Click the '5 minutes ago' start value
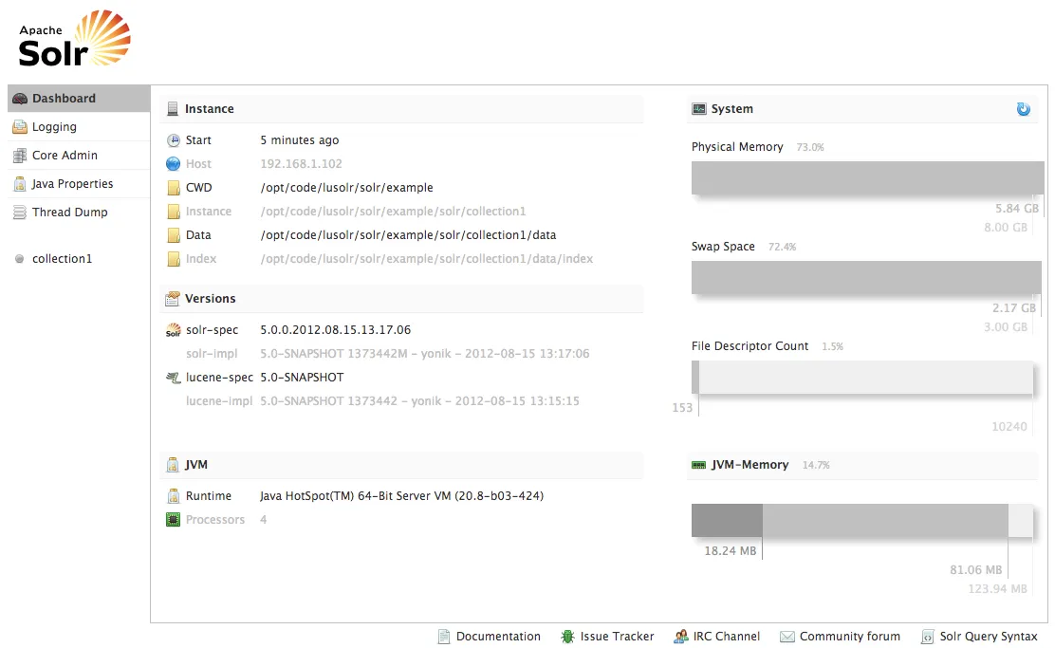The height and width of the screenshot is (648, 1055). click(x=300, y=140)
